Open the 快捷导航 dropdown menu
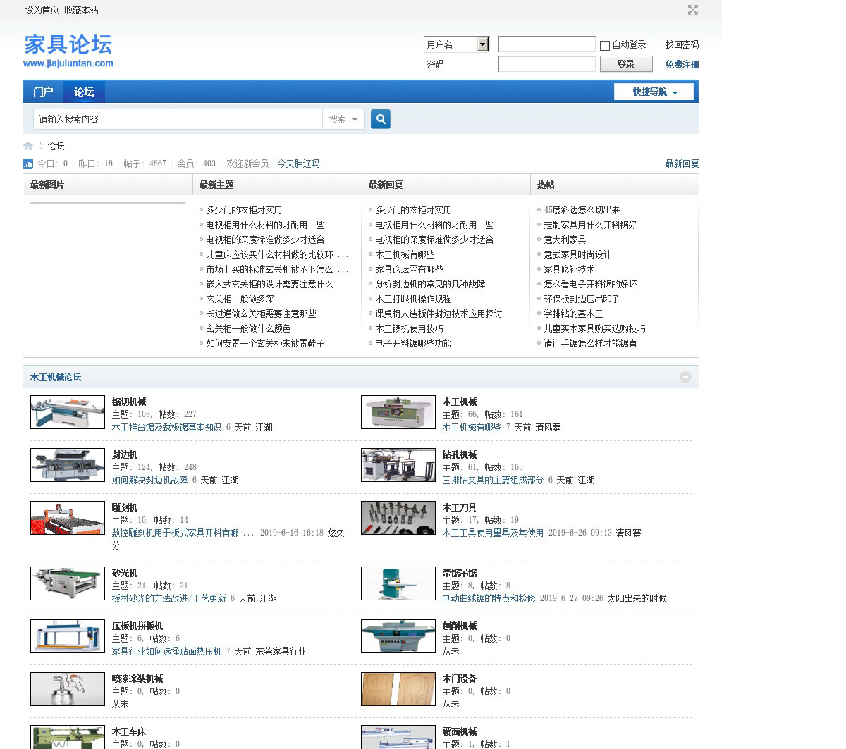The image size is (846, 749). pyautogui.click(x=654, y=92)
